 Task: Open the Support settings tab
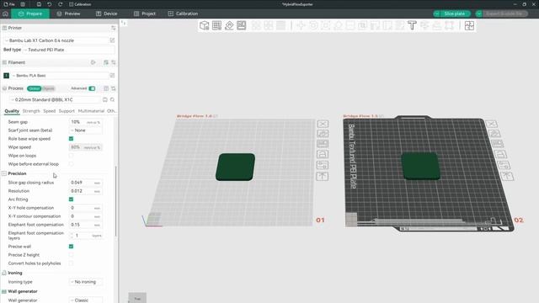(67, 111)
